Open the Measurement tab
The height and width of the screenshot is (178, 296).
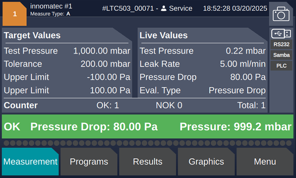(30, 162)
